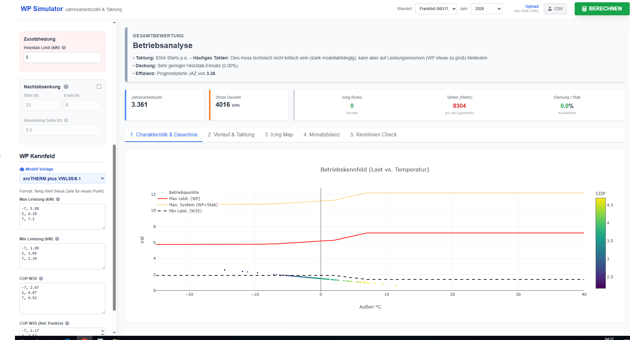Click help icon beside Max Leistung label
The width and height of the screenshot is (630, 340).
point(58,199)
